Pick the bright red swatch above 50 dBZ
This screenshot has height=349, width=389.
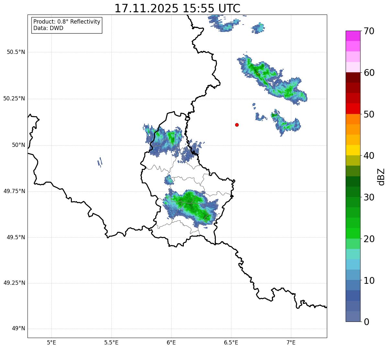click(353, 108)
